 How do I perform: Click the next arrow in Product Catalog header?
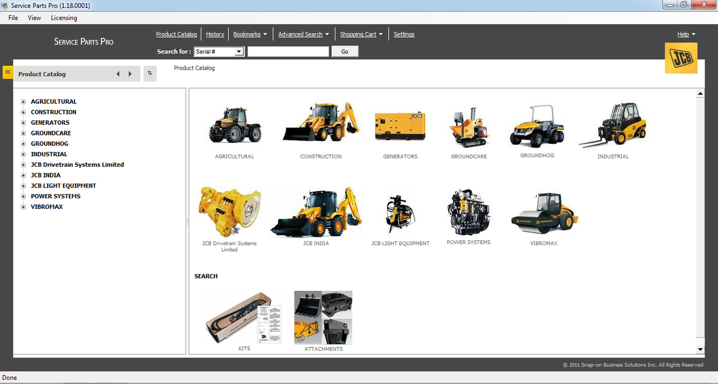click(x=130, y=74)
